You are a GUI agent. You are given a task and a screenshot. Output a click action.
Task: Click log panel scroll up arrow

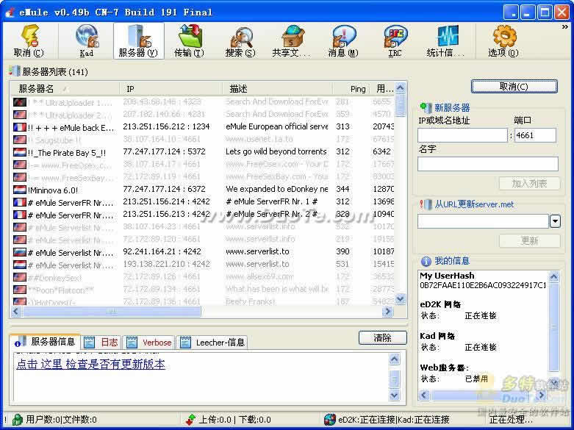[x=394, y=359]
